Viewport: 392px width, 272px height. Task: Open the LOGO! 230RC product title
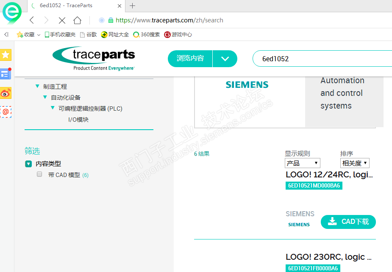[x=329, y=257]
